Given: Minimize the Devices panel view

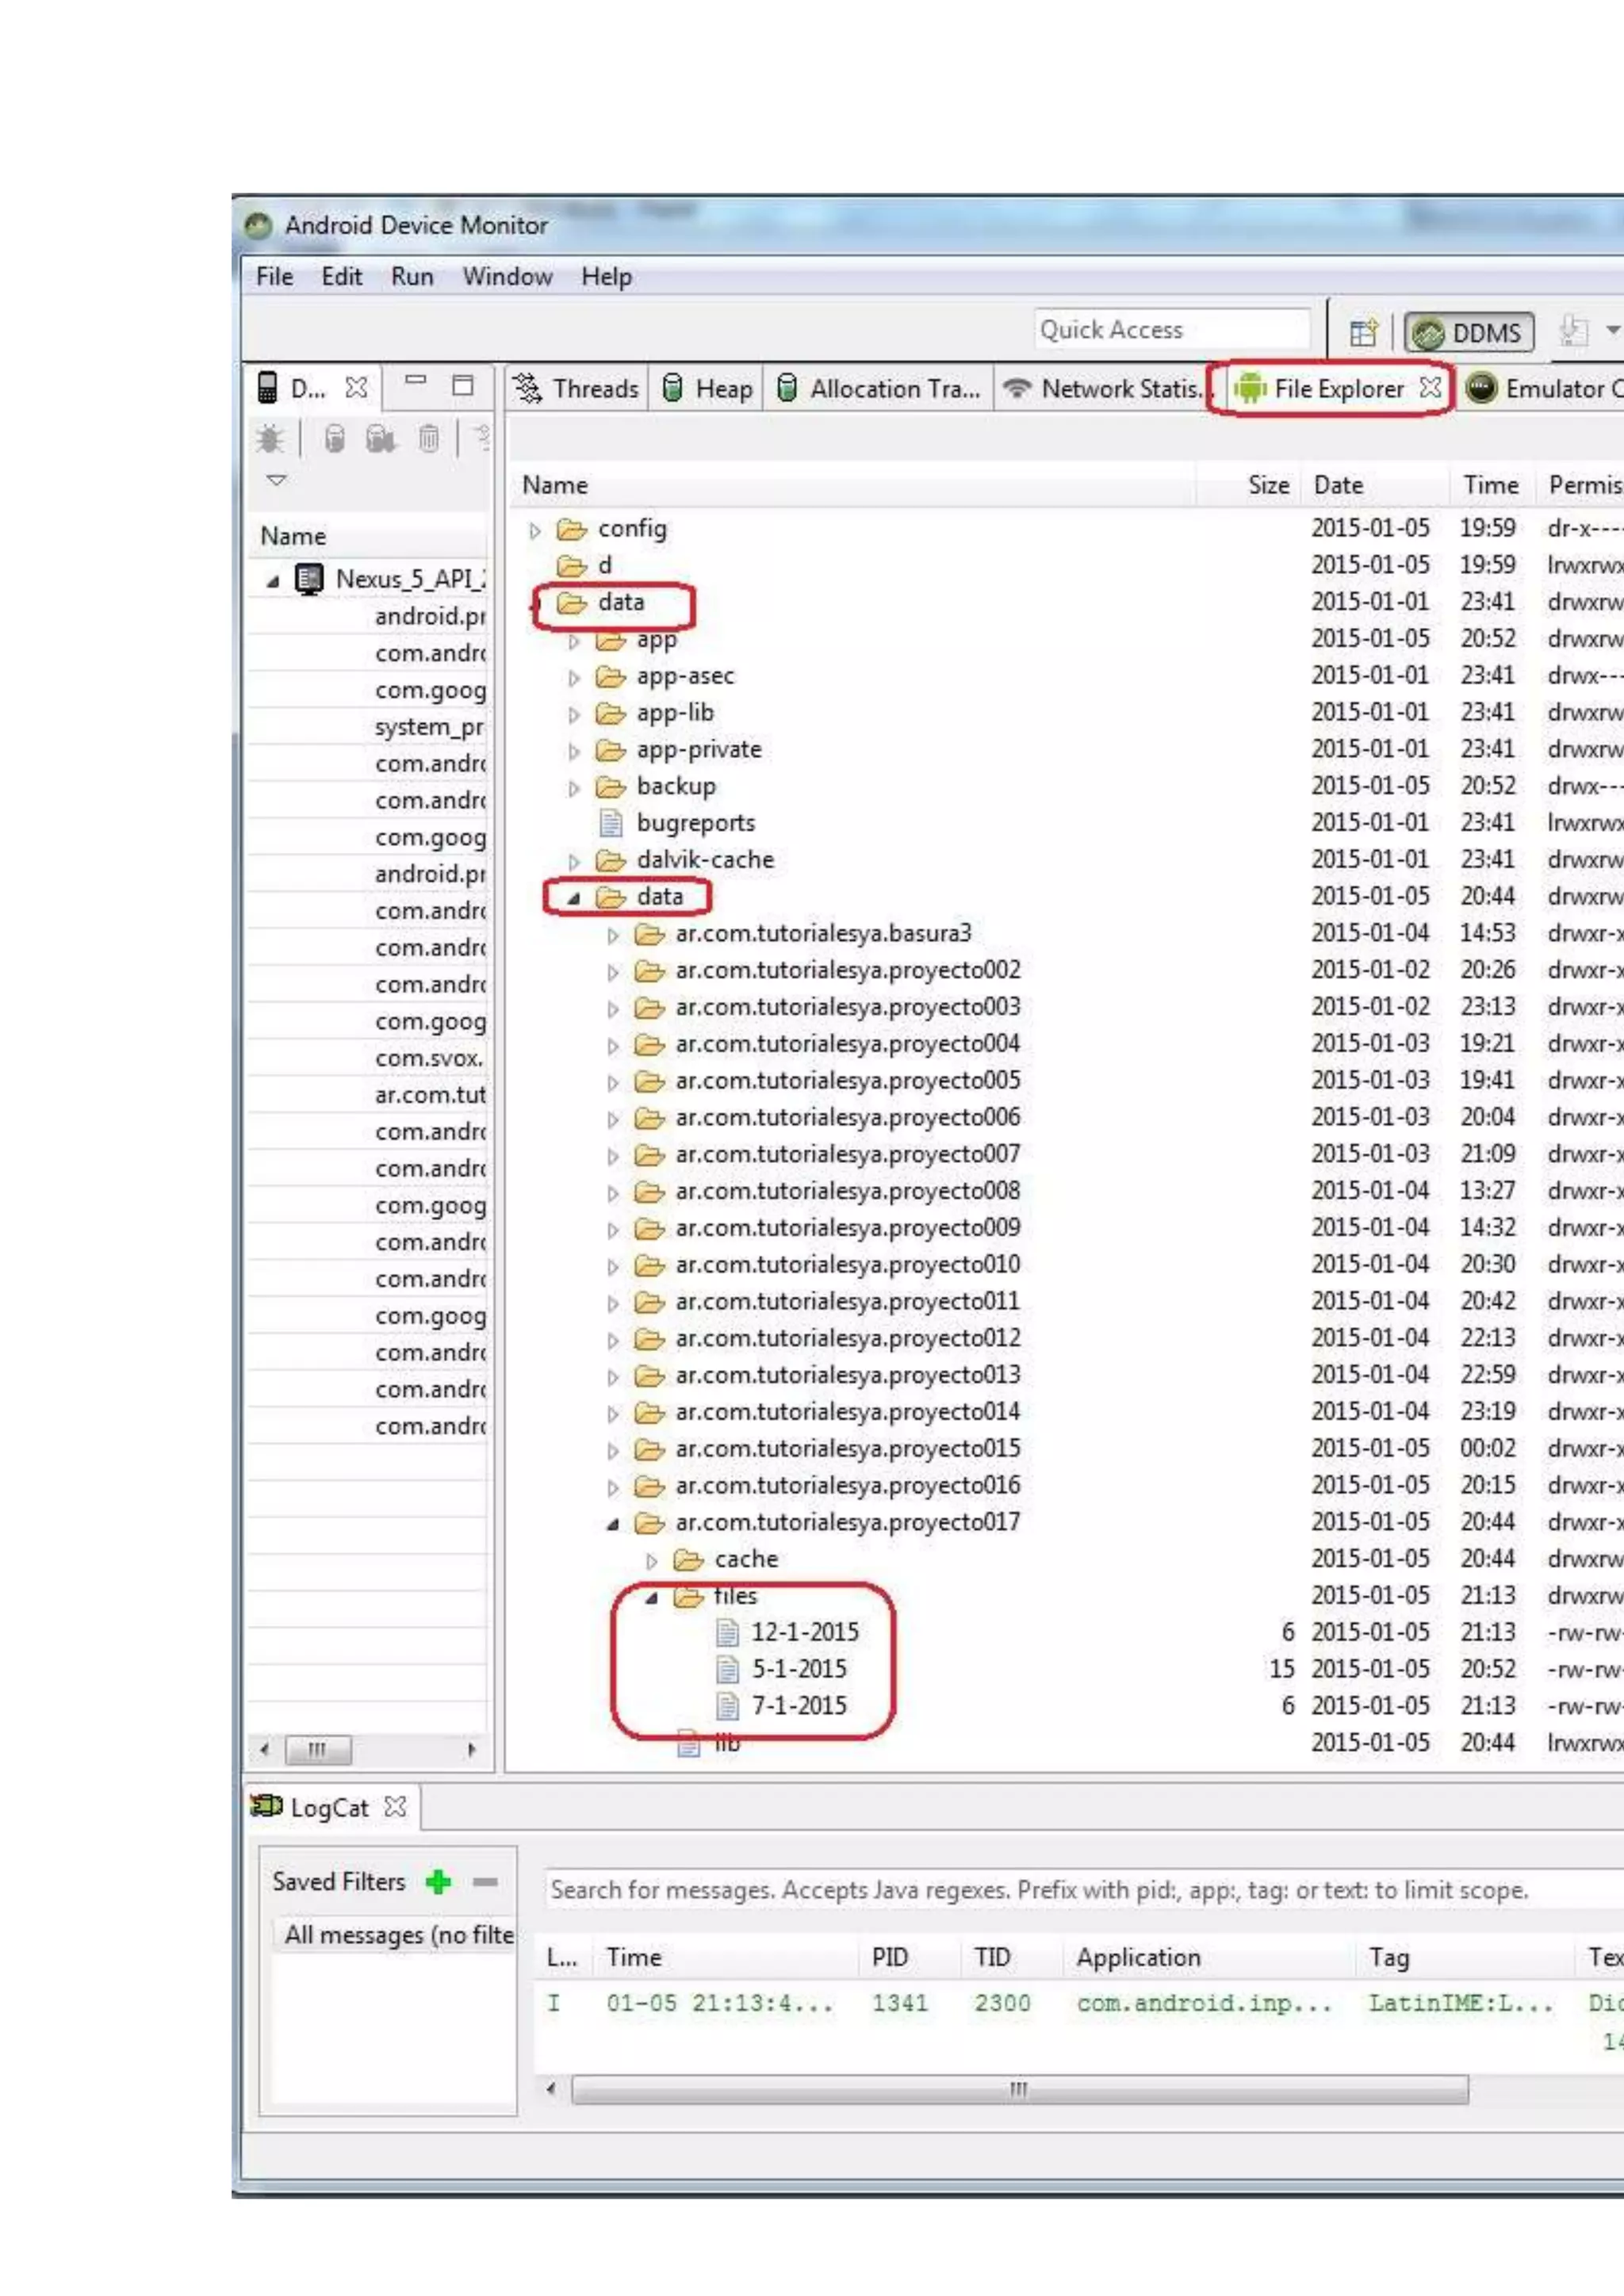Looking at the screenshot, I should click(416, 381).
